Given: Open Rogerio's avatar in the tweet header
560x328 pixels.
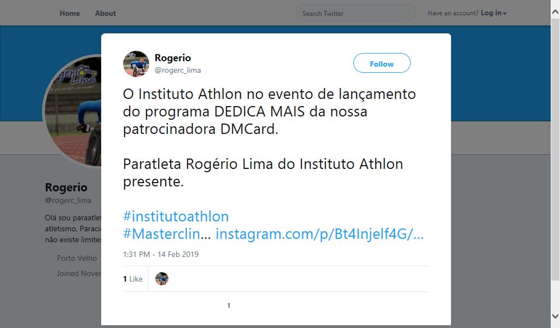Looking at the screenshot, I should (x=136, y=64).
